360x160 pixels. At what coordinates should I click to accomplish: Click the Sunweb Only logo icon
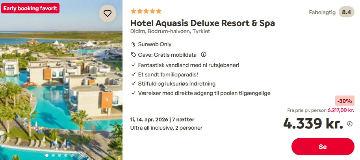pyautogui.click(x=134, y=44)
